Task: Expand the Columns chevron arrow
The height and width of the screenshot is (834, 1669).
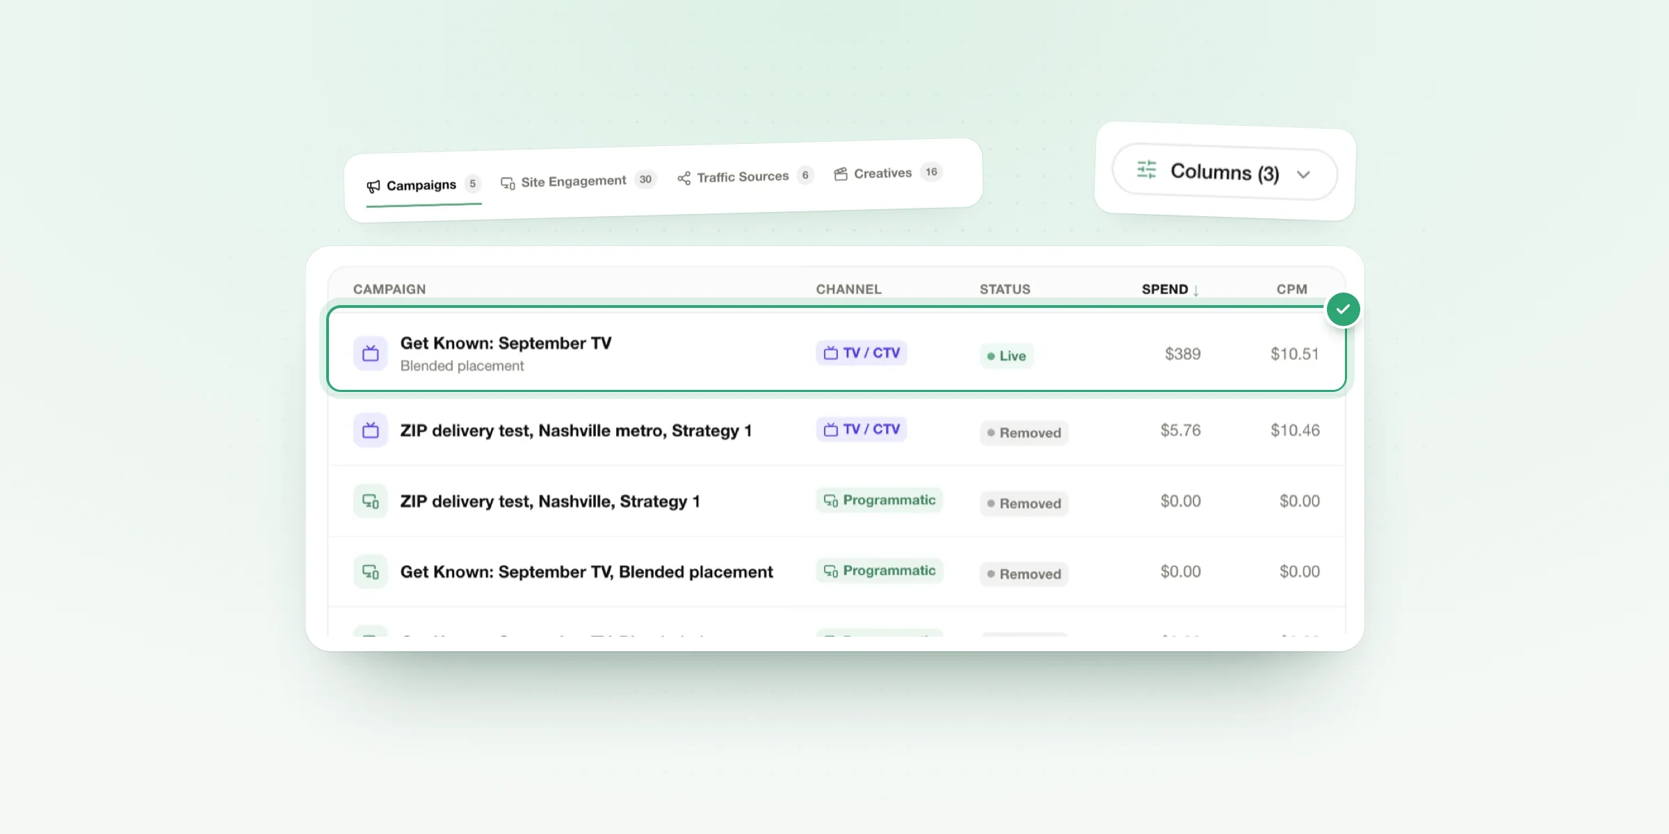Action: coord(1303,174)
